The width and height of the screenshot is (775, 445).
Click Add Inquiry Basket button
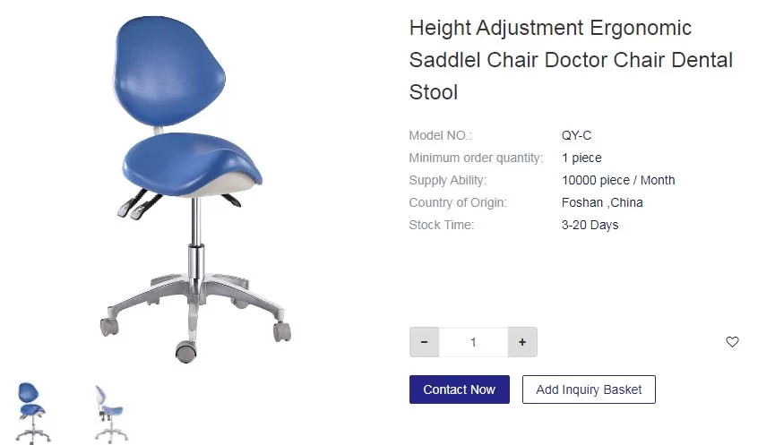[x=589, y=389]
